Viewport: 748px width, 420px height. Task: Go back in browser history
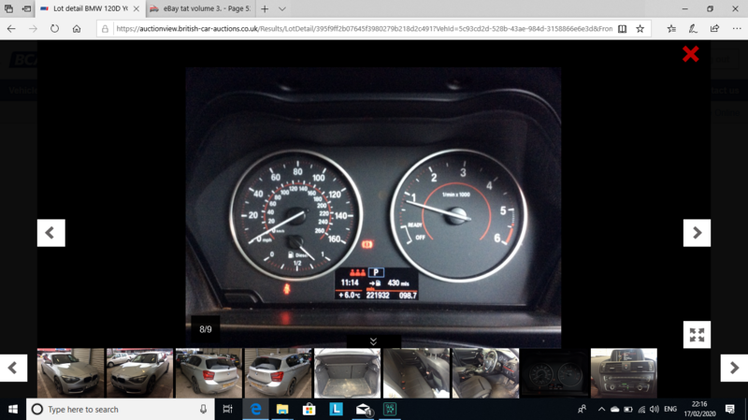pyautogui.click(x=11, y=29)
